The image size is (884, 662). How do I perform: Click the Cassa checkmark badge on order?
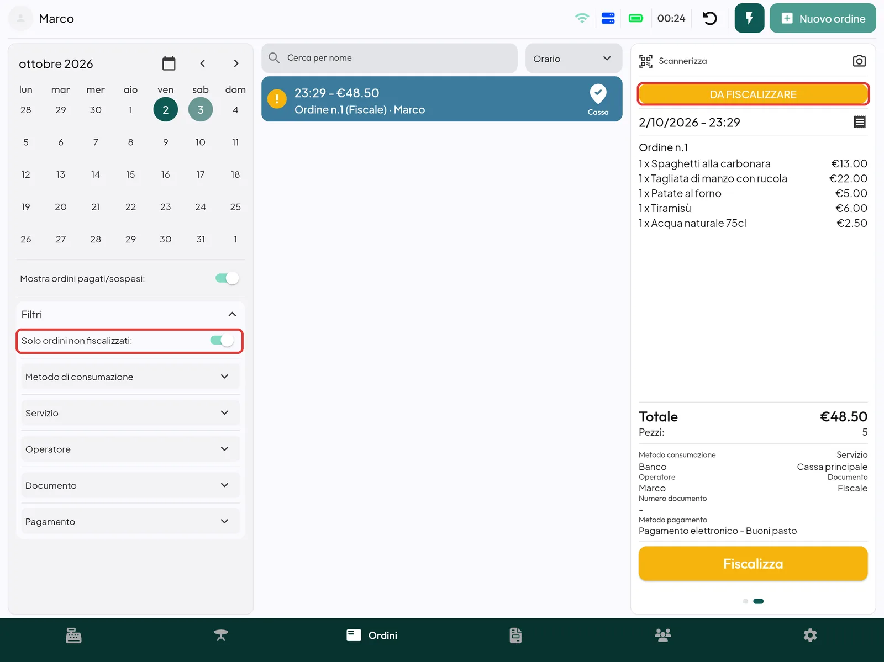tap(598, 99)
